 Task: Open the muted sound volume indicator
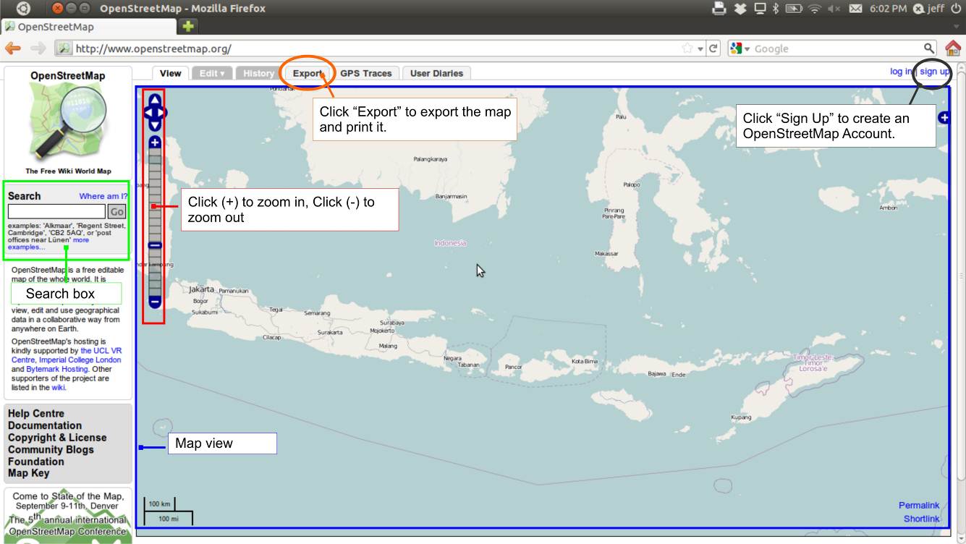(835, 9)
